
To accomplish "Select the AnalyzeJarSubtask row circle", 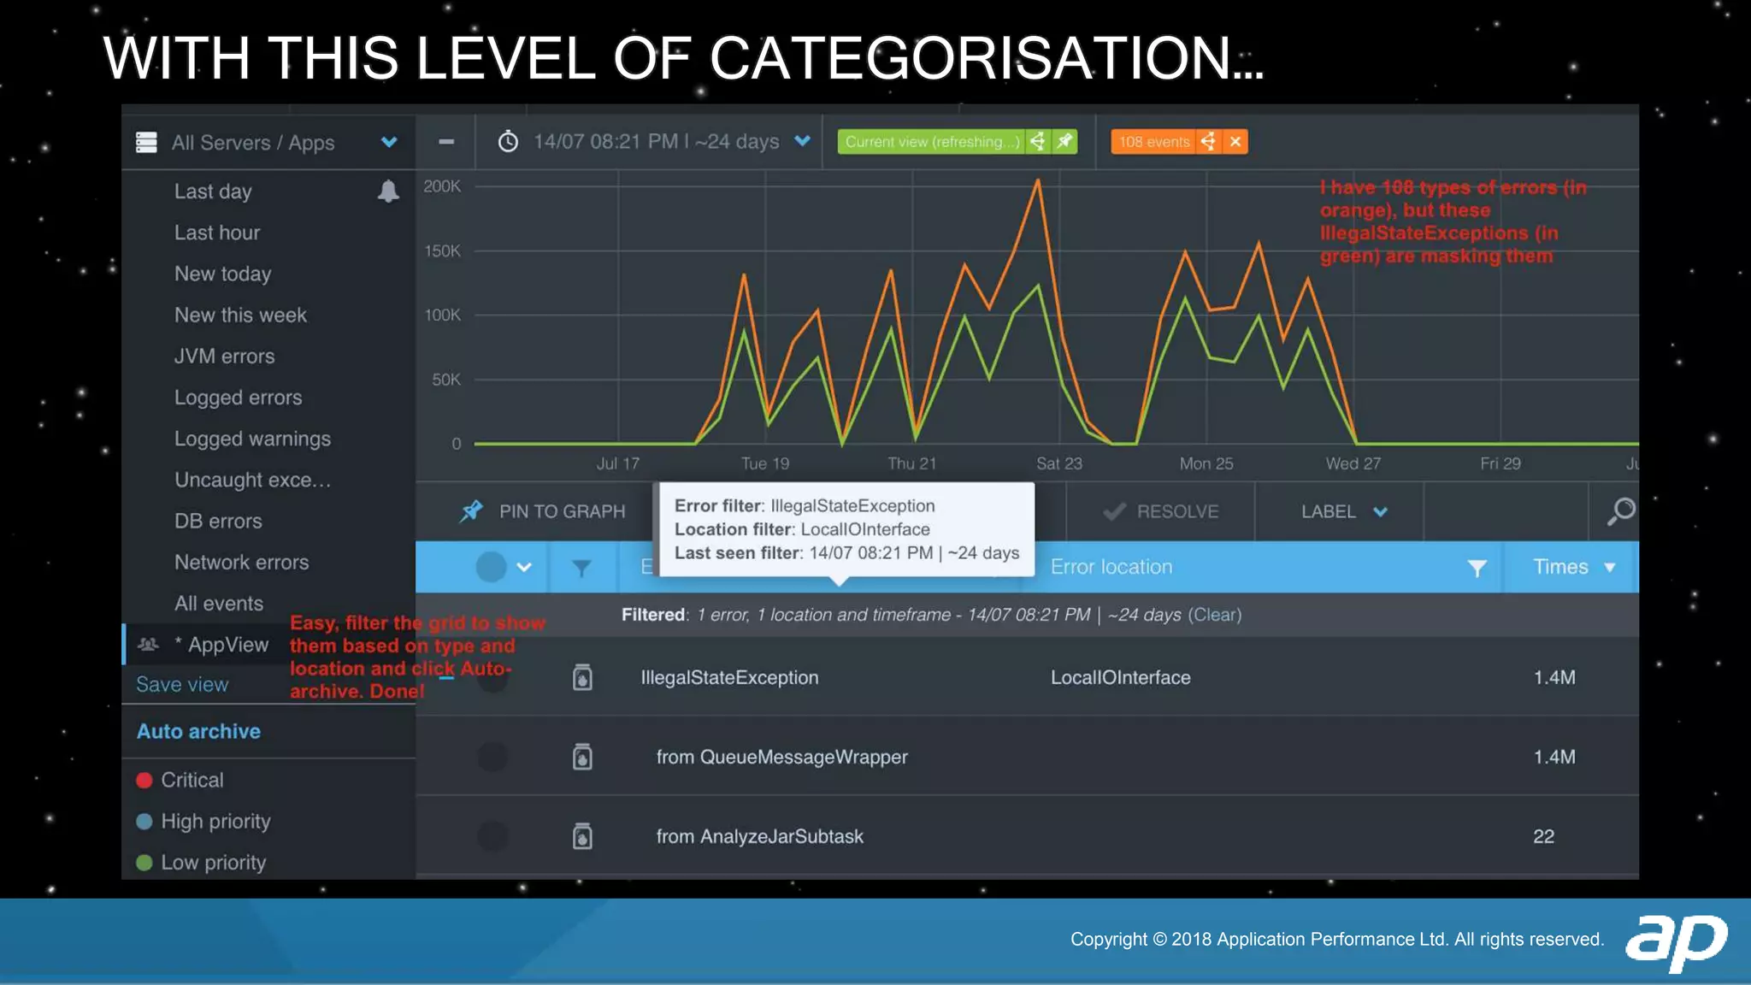I will tap(492, 836).
